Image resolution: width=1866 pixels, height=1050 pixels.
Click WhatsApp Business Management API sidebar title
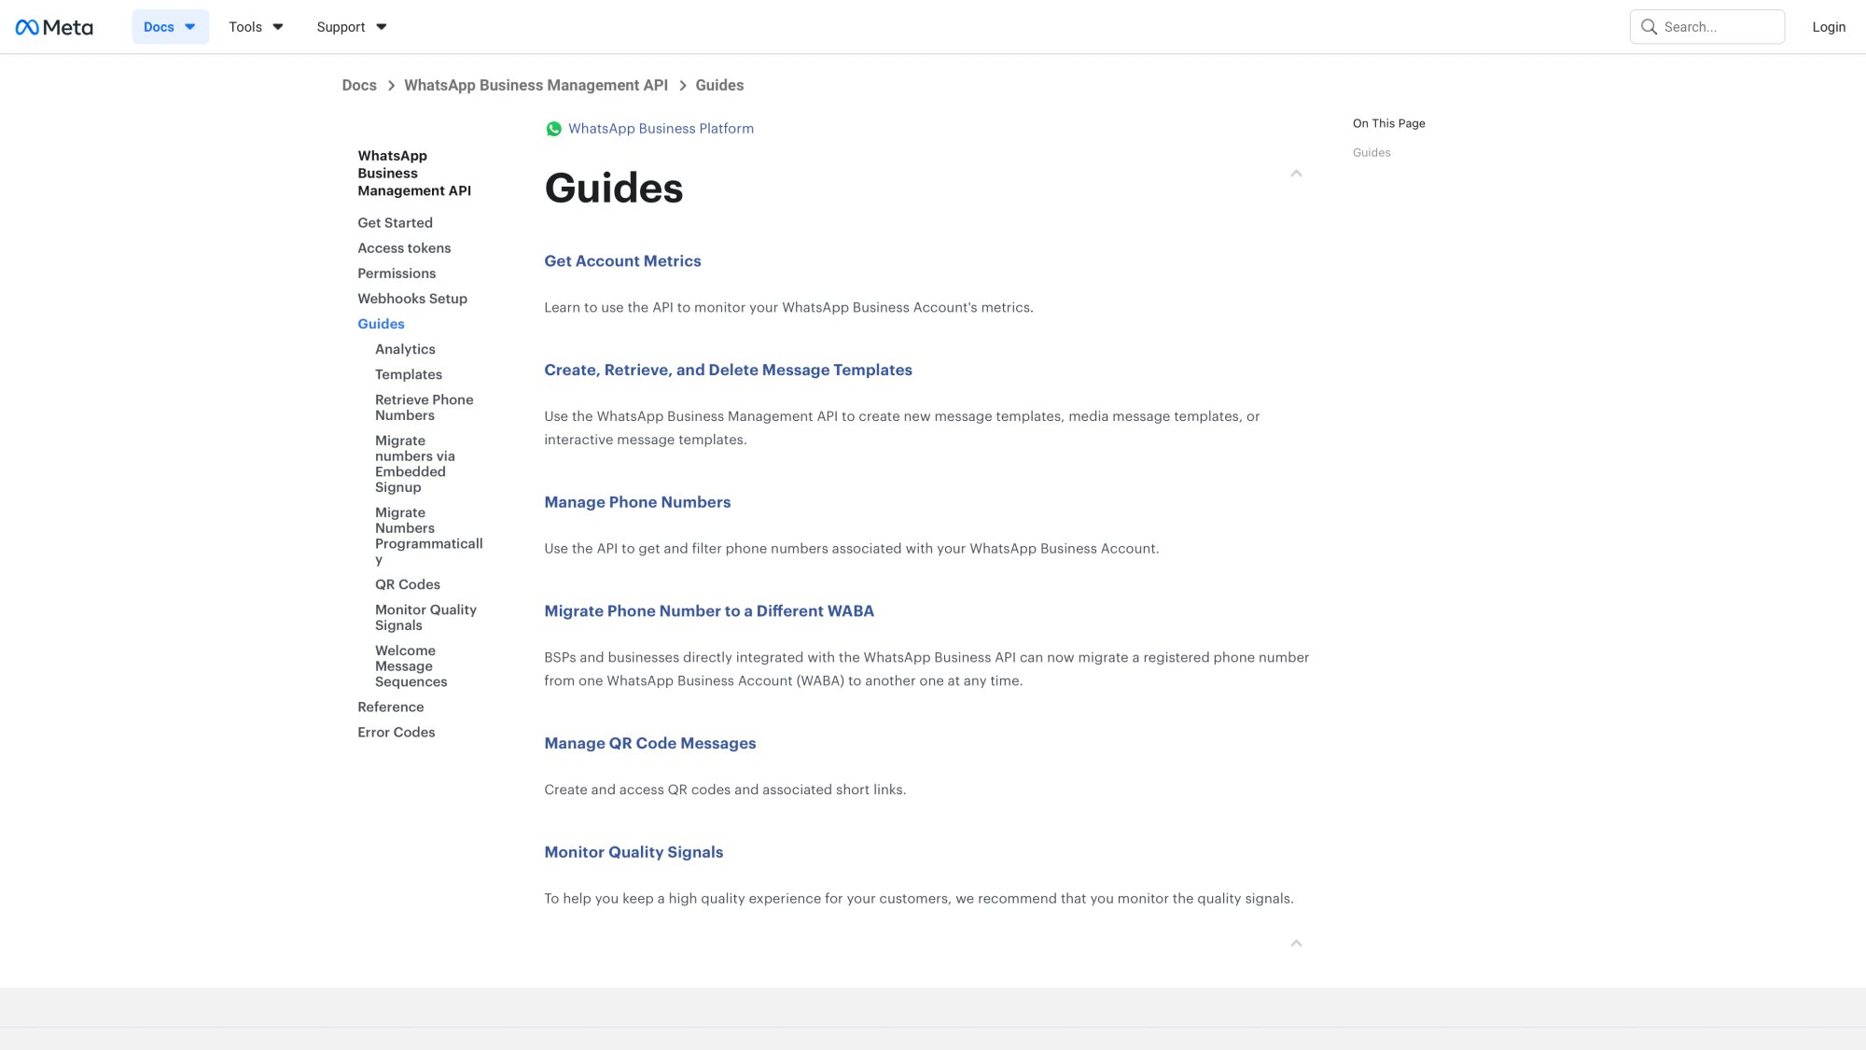tap(414, 174)
